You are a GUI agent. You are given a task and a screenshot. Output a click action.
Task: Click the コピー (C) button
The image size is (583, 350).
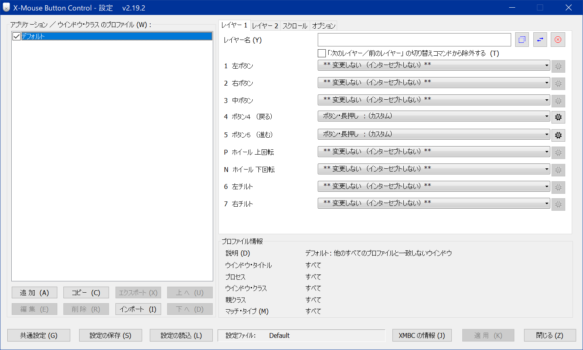[x=86, y=293]
